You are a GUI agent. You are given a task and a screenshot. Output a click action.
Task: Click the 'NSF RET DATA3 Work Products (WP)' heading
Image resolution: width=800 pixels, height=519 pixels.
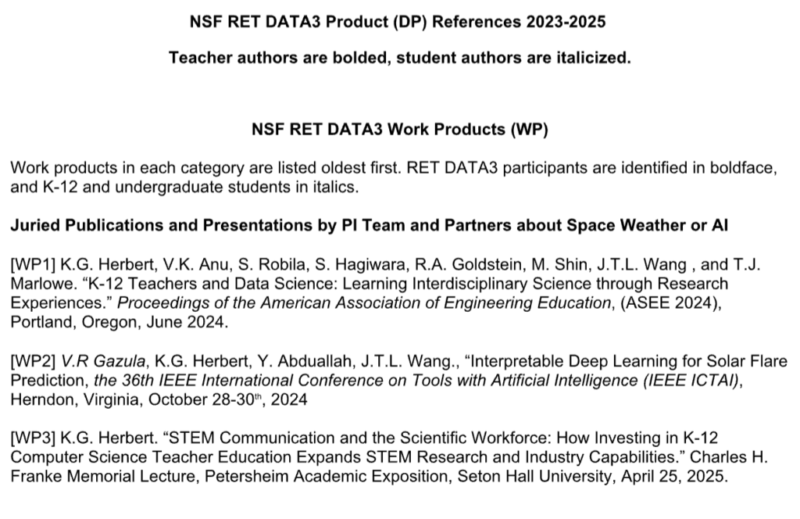coord(399,130)
